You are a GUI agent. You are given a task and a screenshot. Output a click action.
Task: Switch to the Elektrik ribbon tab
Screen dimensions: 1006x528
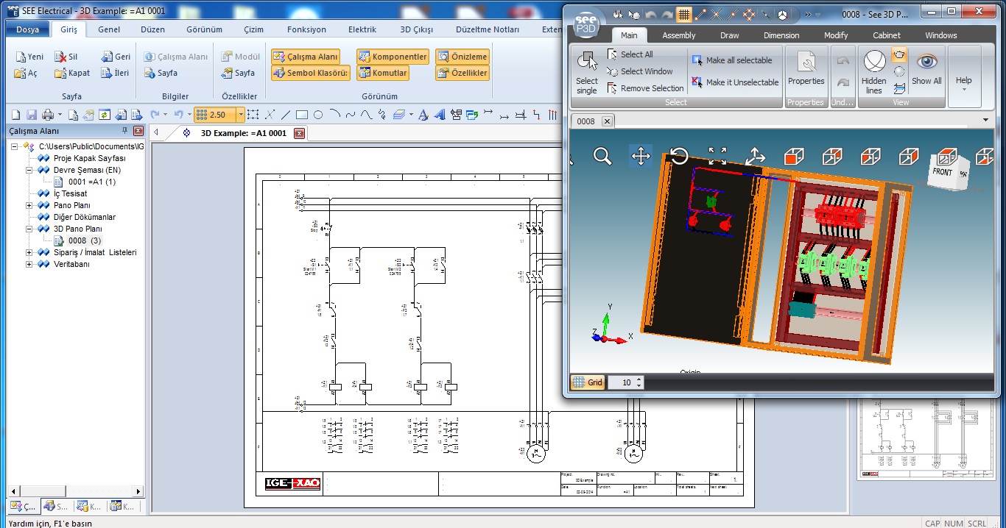click(x=362, y=29)
